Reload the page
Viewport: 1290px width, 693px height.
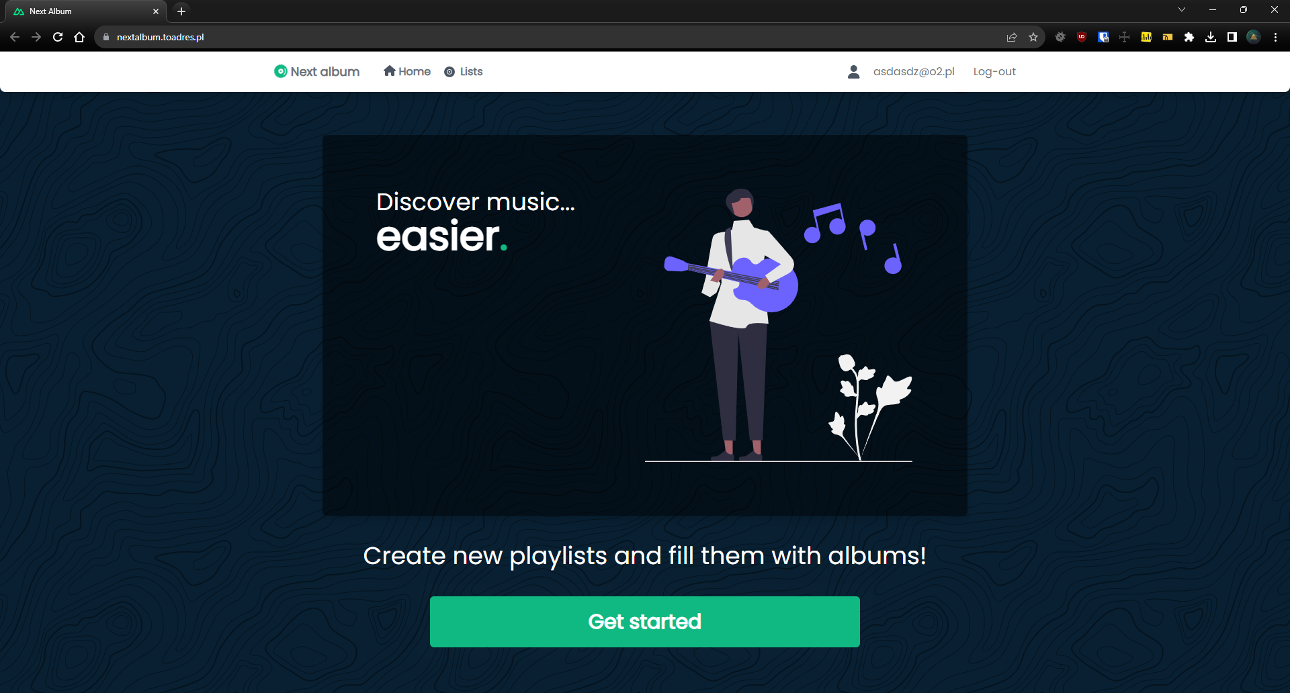pyautogui.click(x=58, y=37)
